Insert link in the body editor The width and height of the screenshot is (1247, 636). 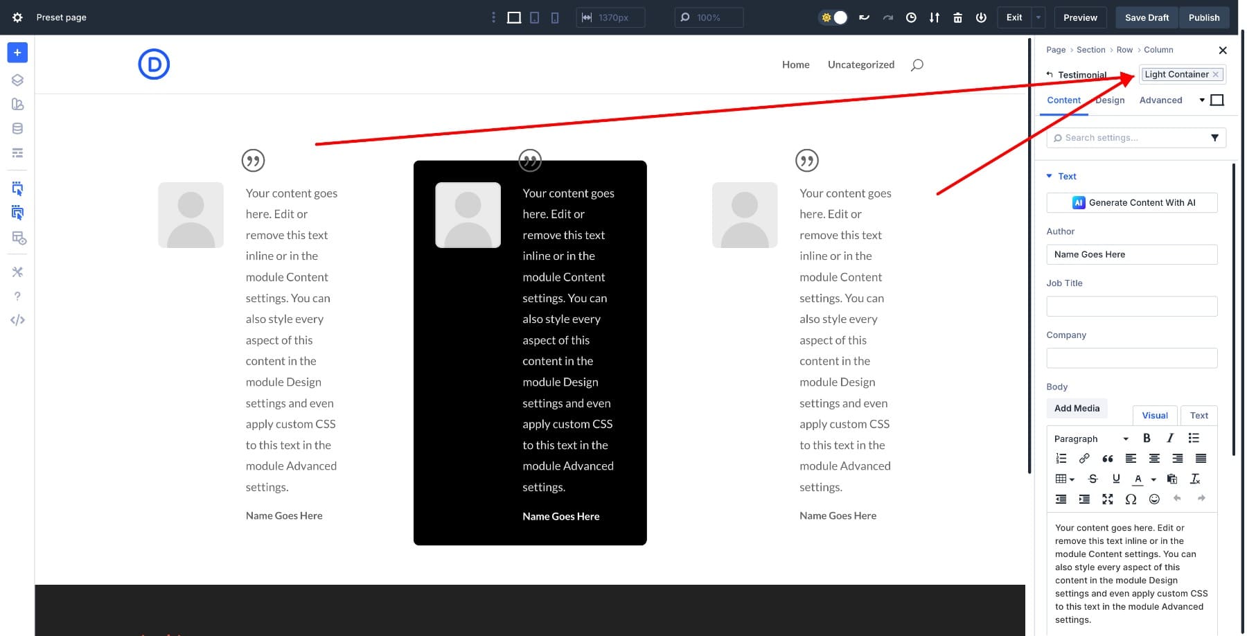[1084, 459]
